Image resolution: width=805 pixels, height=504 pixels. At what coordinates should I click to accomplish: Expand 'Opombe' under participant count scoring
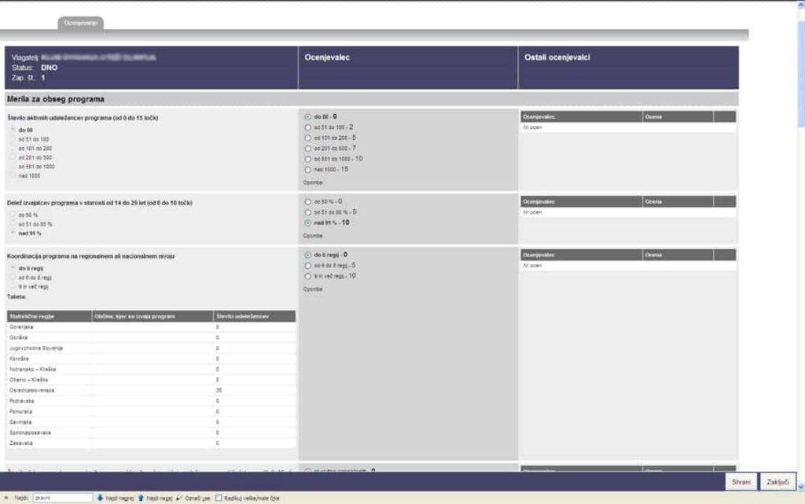point(313,182)
